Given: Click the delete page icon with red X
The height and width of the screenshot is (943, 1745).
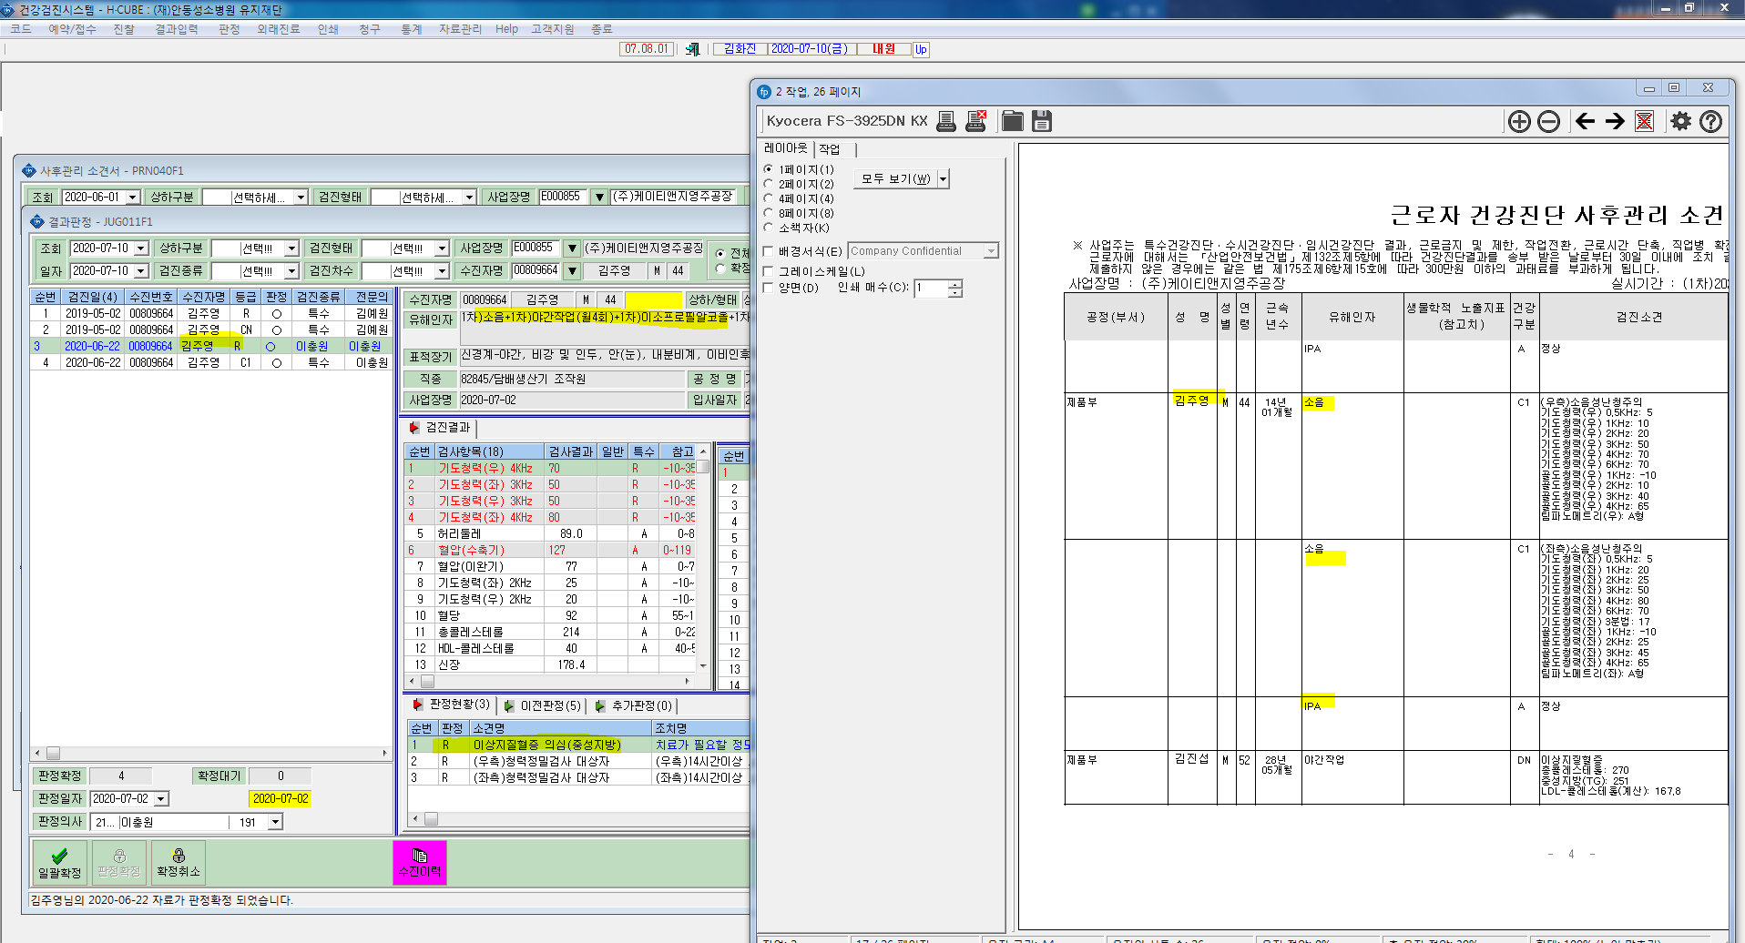Looking at the screenshot, I should [1644, 121].
